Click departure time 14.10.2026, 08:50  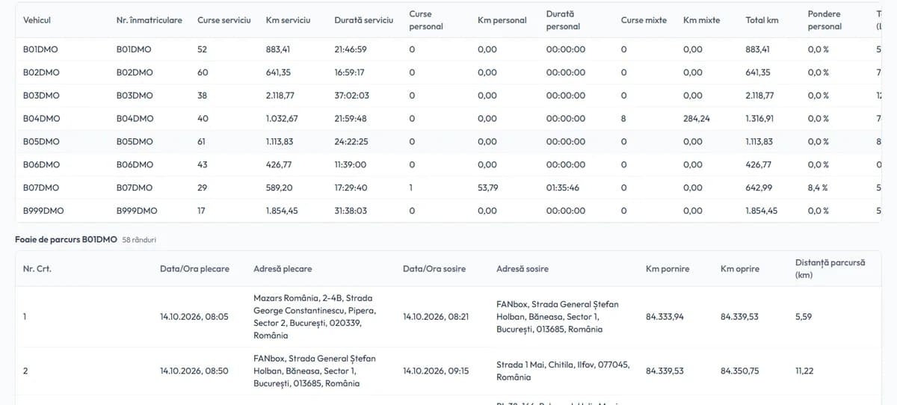194,371
